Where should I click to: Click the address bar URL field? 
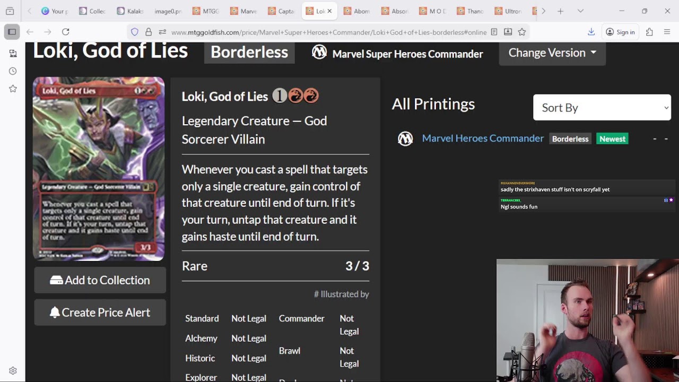(x=328, y=32)
